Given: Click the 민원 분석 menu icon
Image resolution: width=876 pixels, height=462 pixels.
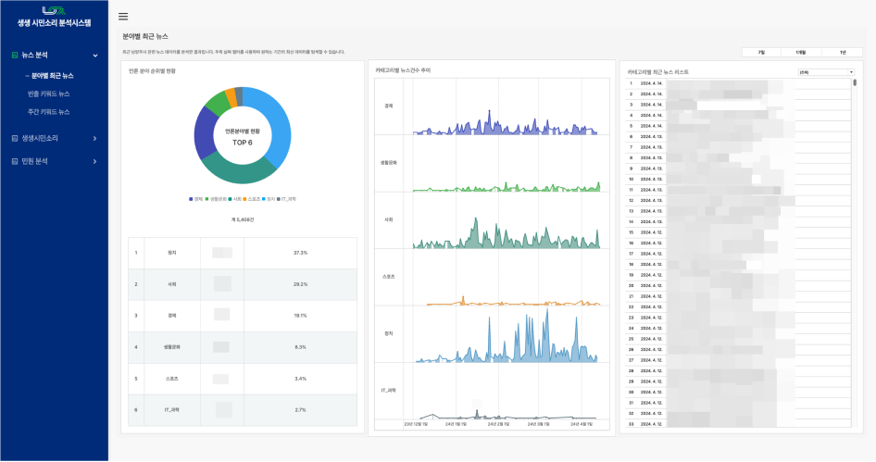Looking at the screenshot, I should pyautogui.click(x=15, y=161).
